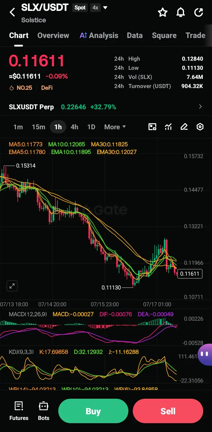Tap the current price tag 0.11611 on axis
This screenshot has height=432, width=212.
coord(190,274)
